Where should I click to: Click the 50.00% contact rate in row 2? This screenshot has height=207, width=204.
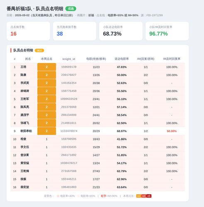coord(121,75)
